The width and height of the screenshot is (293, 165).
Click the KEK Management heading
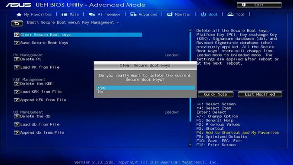[29, 79]
